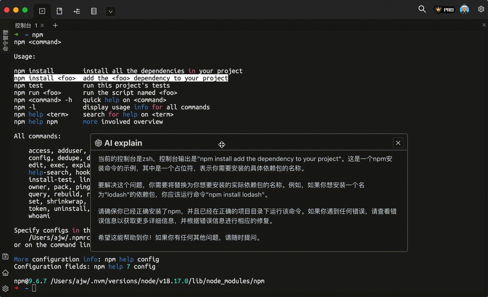Image resolution: width=488 pixels, height=297 pixels.
Task: Click '/Users/ajw/.npmrc' path text
Action: (59, 238)
